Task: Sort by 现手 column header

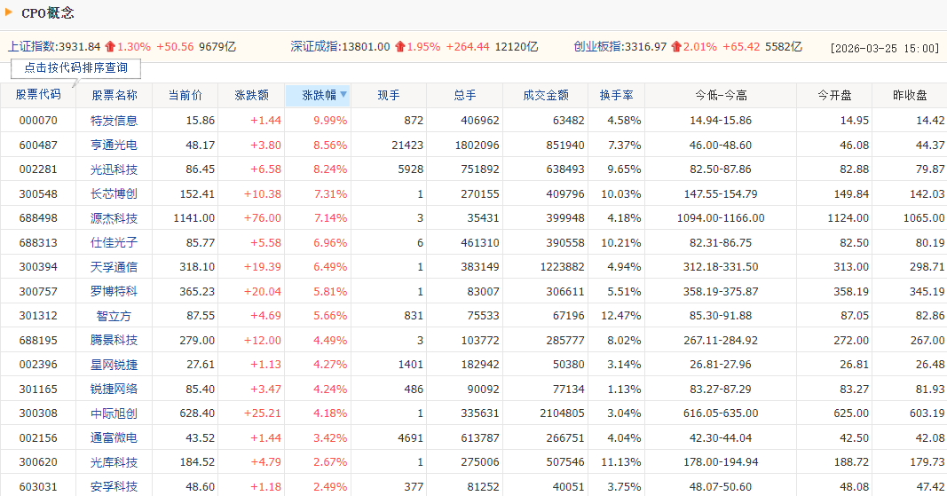Action: 389,95
